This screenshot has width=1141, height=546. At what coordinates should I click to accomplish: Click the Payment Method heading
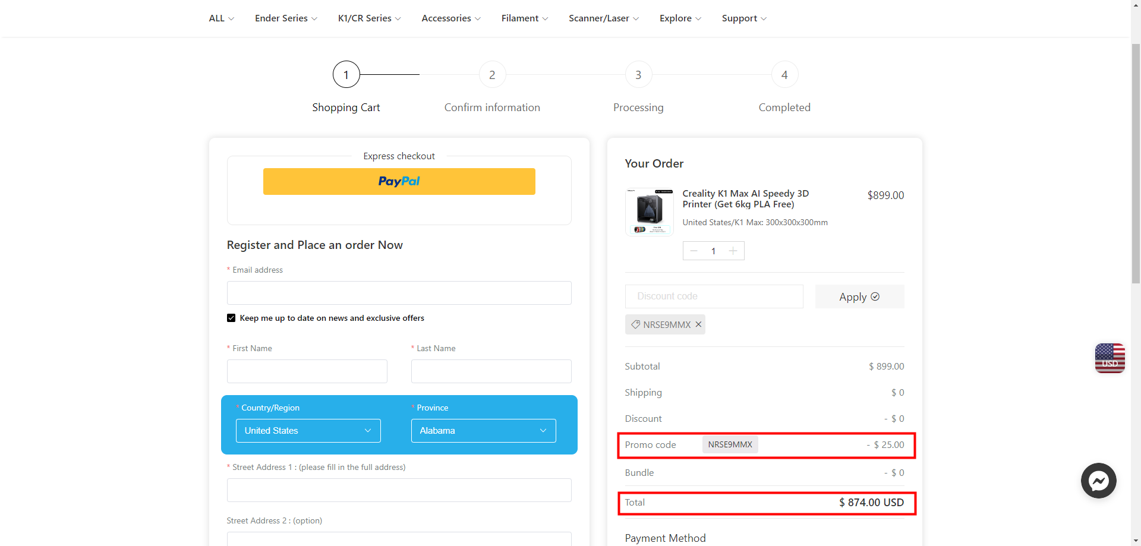click(665, 538)
